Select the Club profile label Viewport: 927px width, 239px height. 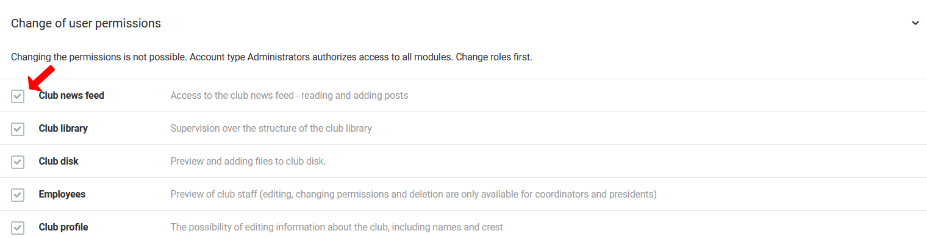[63, 227]
